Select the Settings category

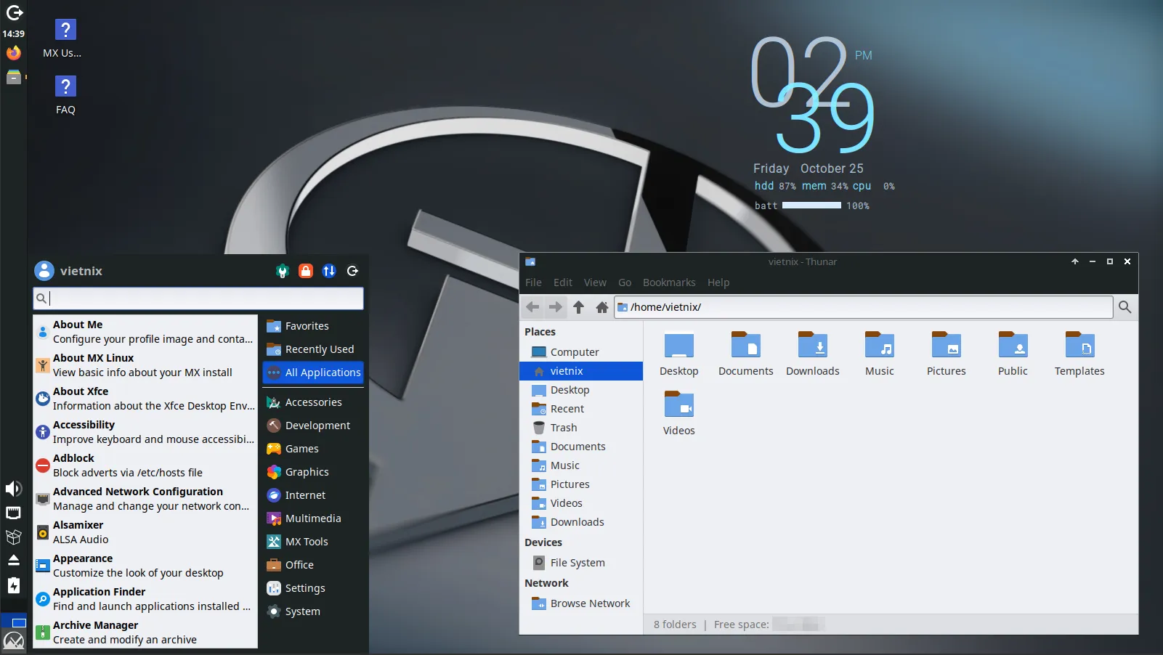[313, 588]
